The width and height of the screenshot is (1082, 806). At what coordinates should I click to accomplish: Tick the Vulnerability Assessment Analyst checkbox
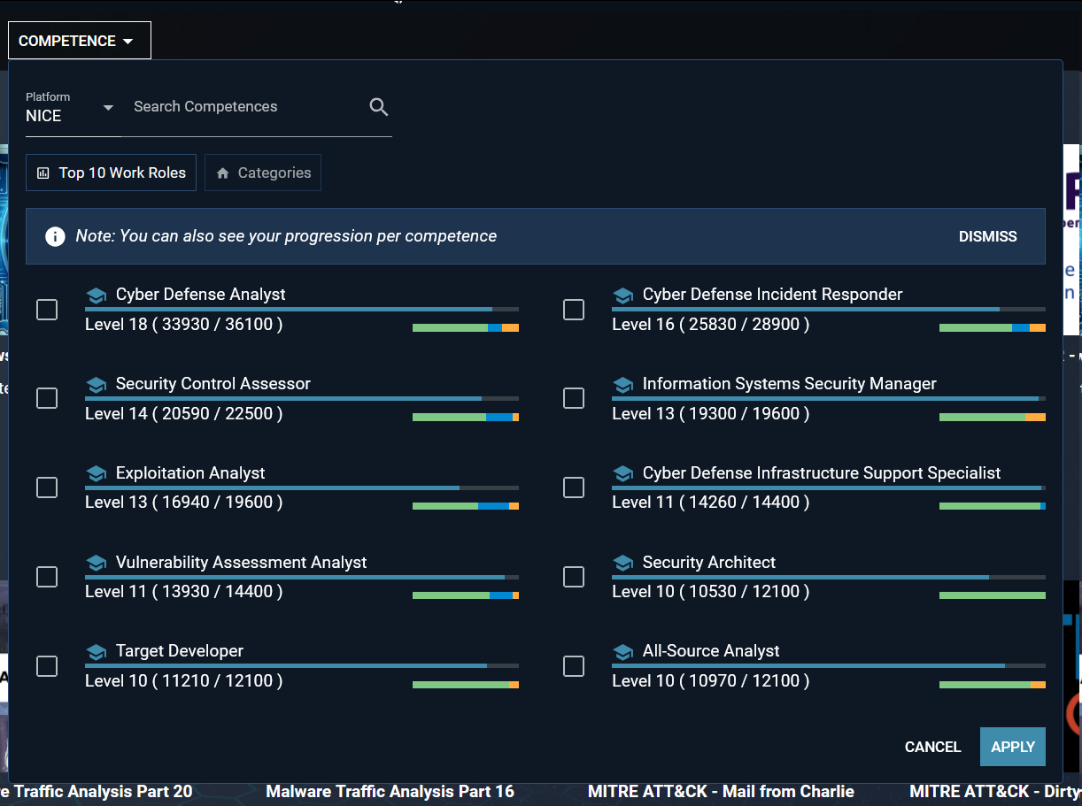(47, 577)
